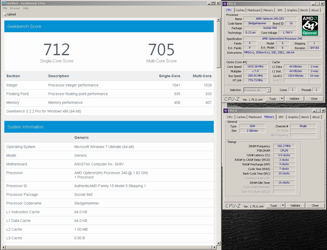The image size is (327, 250).
Task: Click the Single-Core Score 712
Action: coord(57,49)
